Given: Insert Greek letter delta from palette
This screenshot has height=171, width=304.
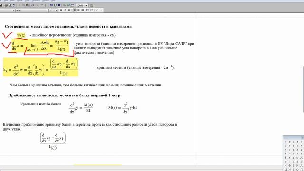Looking at the screenshot, I should tap(297, 142).
